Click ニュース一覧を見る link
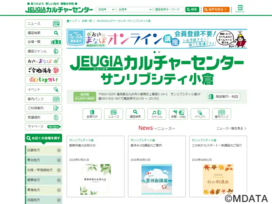The height and width of the screenshot is (204, 272). point(232,129)
